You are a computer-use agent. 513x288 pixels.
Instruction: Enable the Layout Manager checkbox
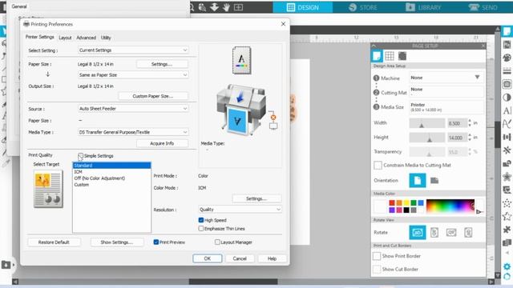(x=217, y=242)
